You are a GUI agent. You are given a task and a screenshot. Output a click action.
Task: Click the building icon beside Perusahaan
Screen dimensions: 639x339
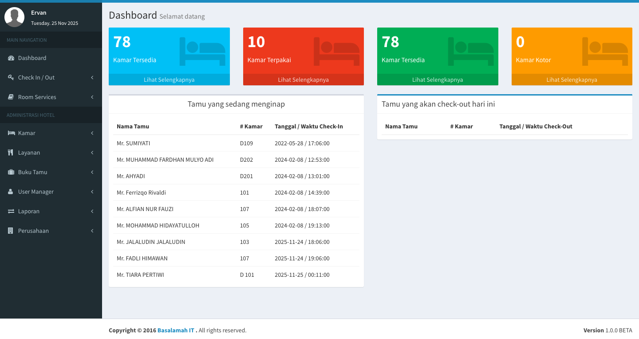coord(11,231)
